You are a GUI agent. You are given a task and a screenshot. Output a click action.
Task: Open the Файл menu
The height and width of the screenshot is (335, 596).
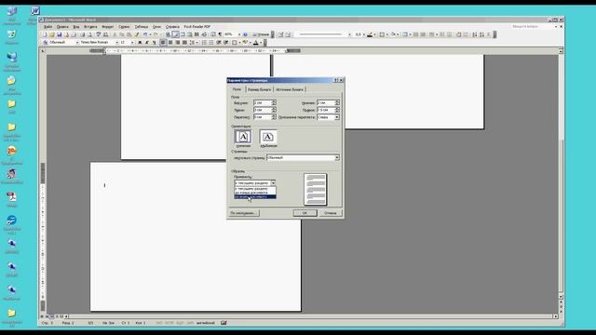pyautogui.click(x=47, y=27)
